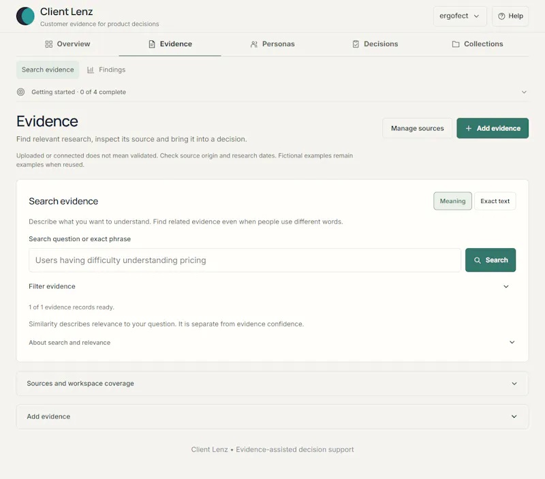
Task: Go to the Decisions tab
Action: pos(375,44)
